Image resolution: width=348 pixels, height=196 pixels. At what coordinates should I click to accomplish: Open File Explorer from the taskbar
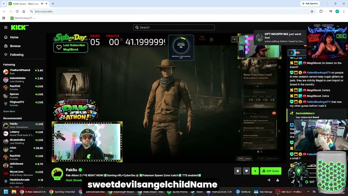(14, 192)
